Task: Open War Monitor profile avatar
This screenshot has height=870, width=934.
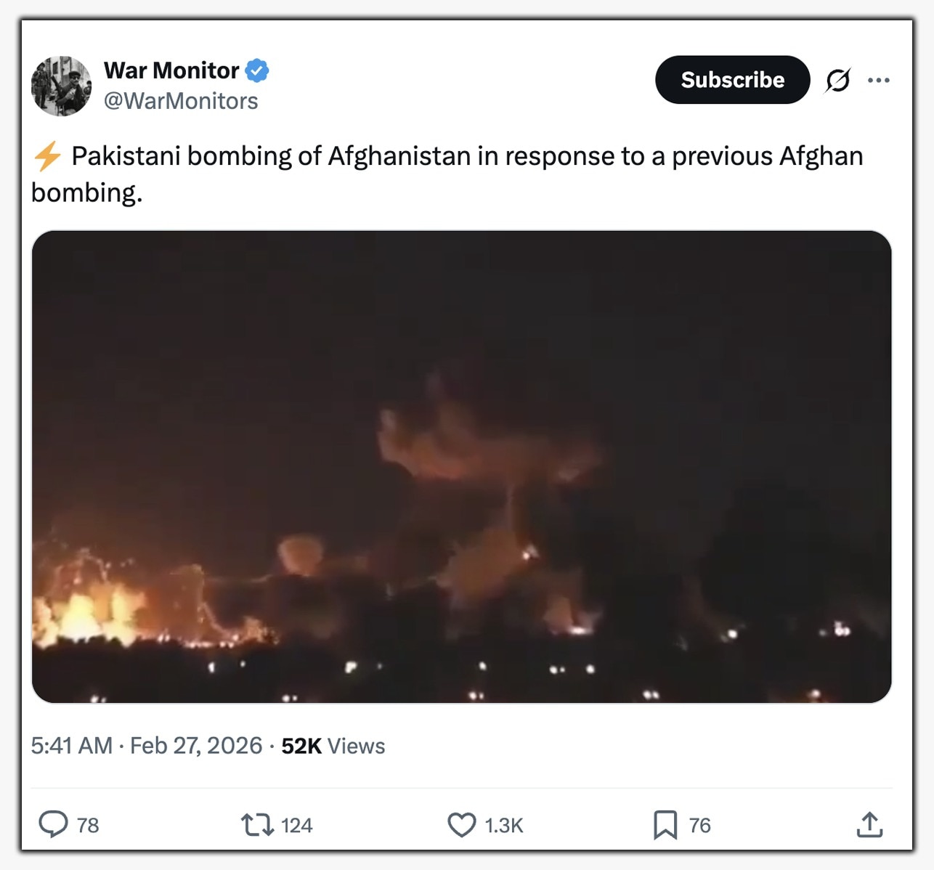Action: pyautogui.click(x=62, y=86)
